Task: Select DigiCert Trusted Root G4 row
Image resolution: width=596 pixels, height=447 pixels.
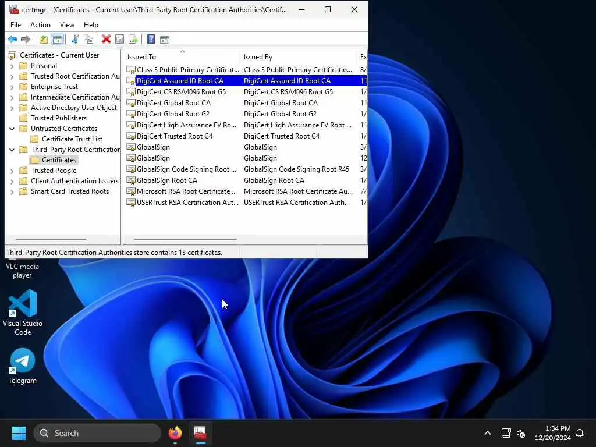Action: pyautogui.click(x=246, y=136)
